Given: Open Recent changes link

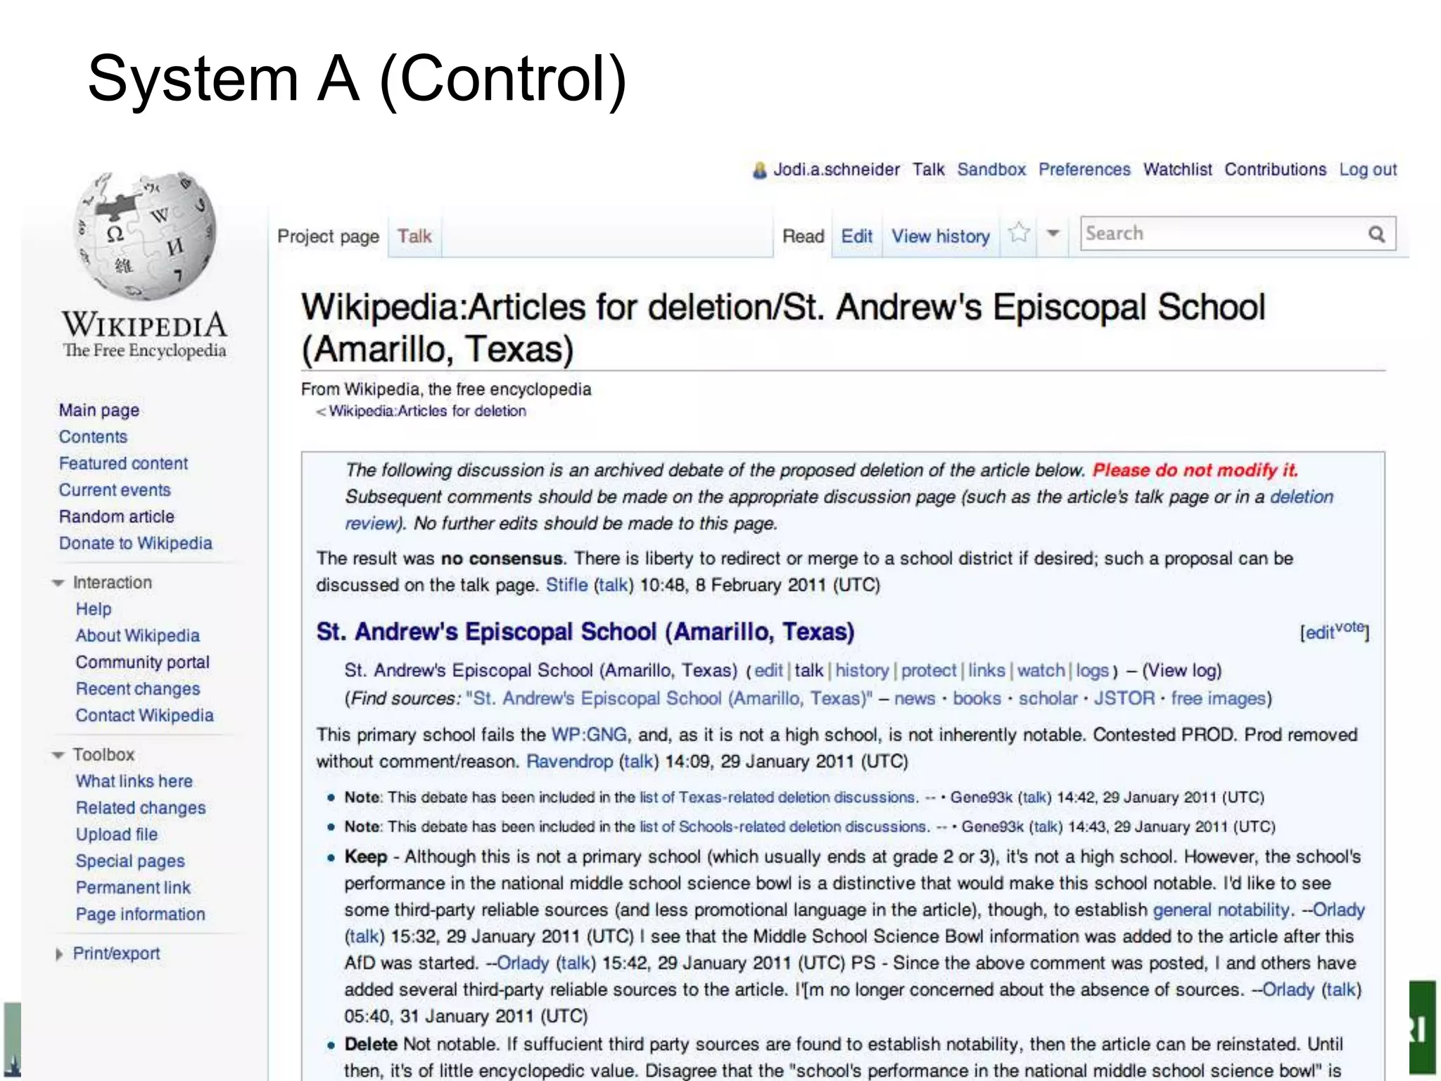Looking at the screenshot, I should click(138, 689).
